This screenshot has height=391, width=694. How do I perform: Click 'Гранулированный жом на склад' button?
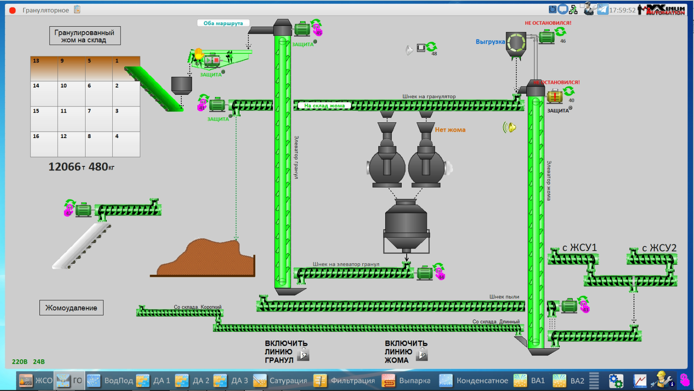pyautogui.click(x=85, y=36)
